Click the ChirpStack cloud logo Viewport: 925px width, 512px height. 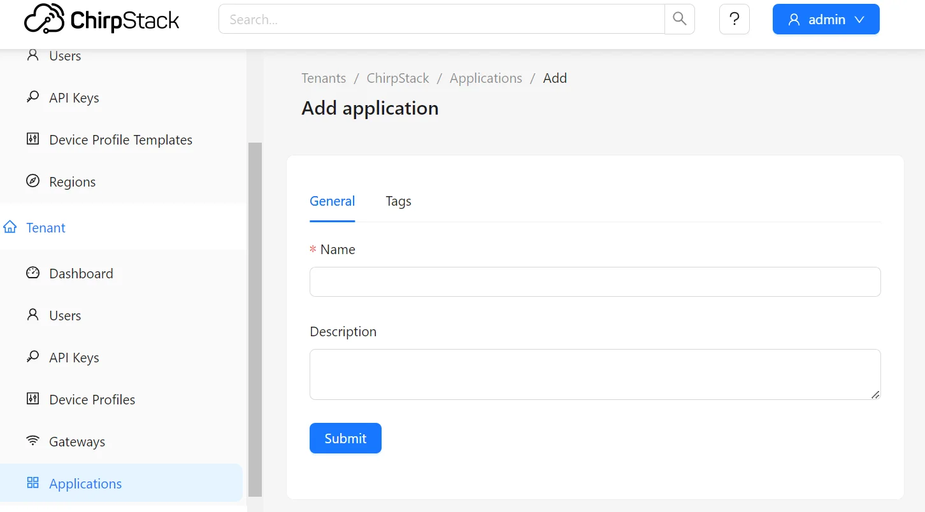click(x=42, y=18)
